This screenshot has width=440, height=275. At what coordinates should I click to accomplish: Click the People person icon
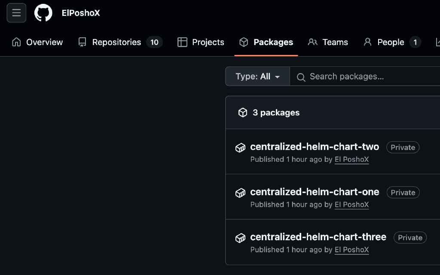click(367, 42)
